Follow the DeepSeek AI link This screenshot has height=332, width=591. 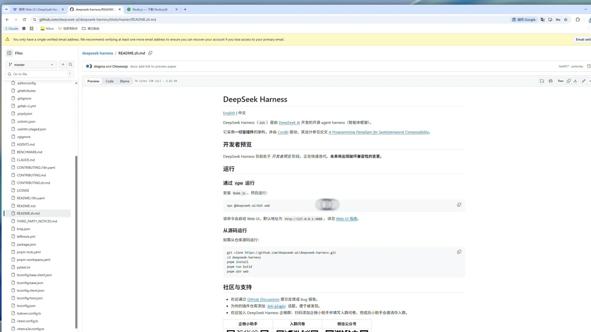pos(289,123)
